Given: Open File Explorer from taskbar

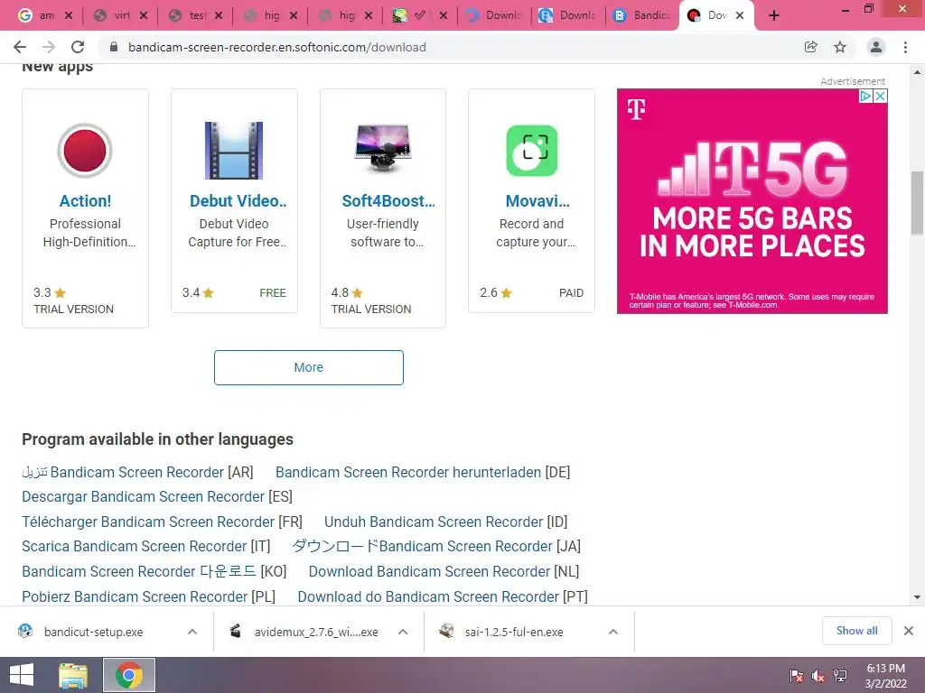Looking at the screenshot, I should (x=73, y=675).
